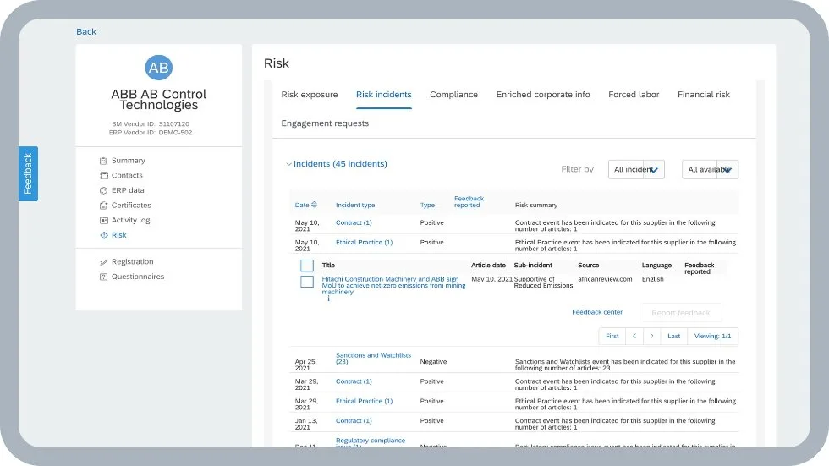829x466 pixels.
Task: Open the Mar 29 Ethical Practice (1) incident
Action: coord(365,402)
